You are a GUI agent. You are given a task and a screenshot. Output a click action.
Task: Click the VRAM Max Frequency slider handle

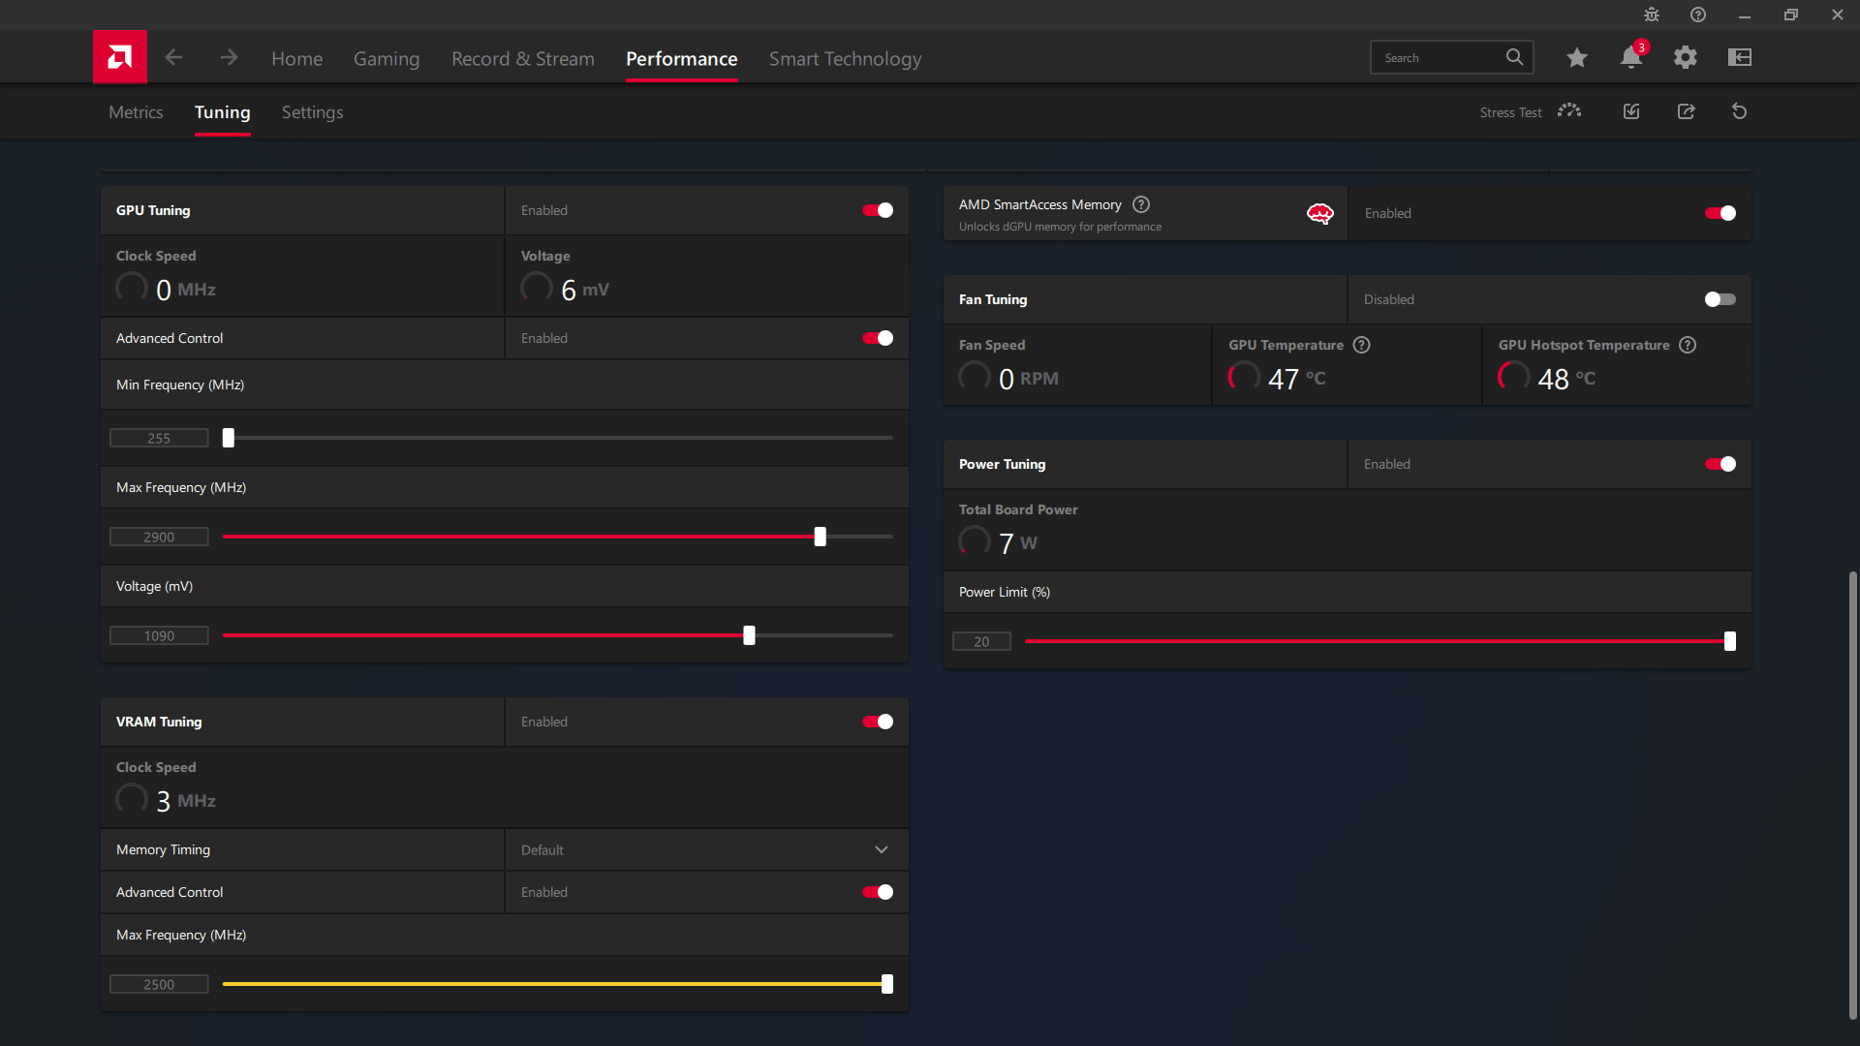(887, 984)
